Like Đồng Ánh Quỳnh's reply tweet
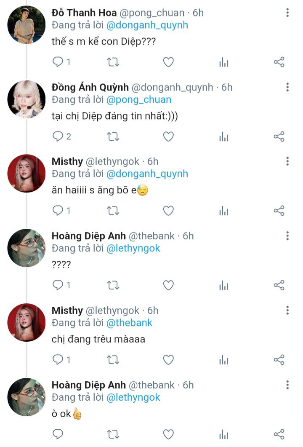 point(168,137)
